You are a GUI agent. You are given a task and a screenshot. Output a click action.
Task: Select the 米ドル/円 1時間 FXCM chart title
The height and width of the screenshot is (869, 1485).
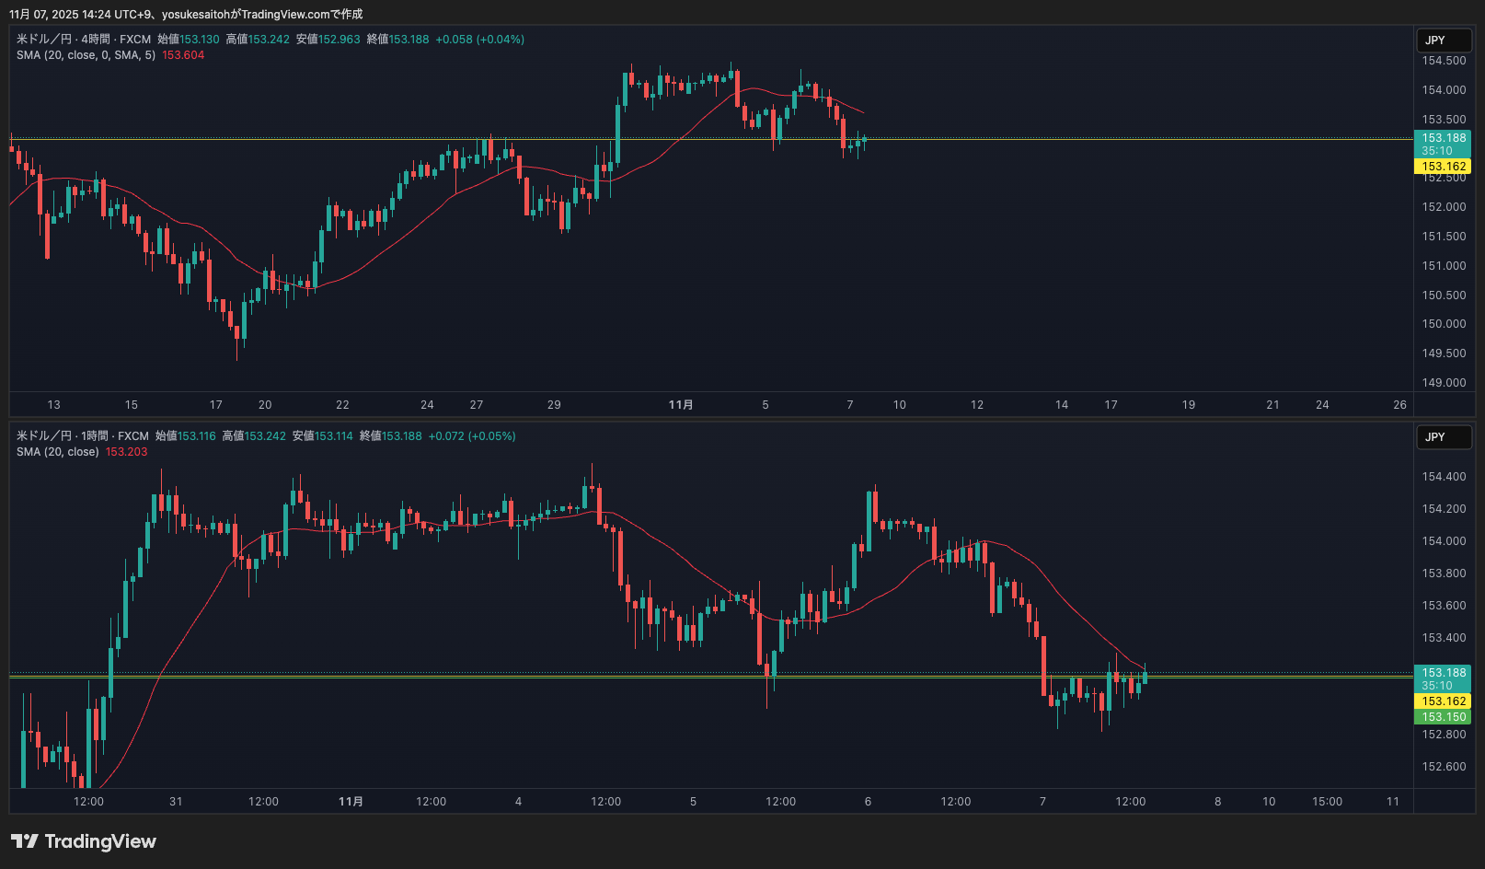82,436
